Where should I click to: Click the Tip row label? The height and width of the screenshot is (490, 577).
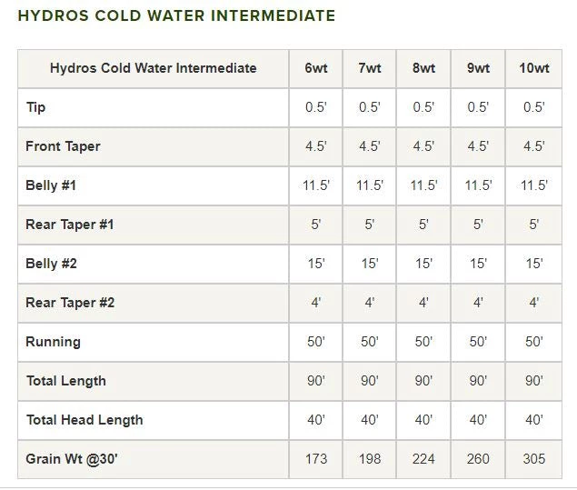[x=35, y=107]
